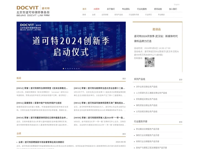
Task: Open news about 亚洲法律概况 ranking
Action: point(42,88)
